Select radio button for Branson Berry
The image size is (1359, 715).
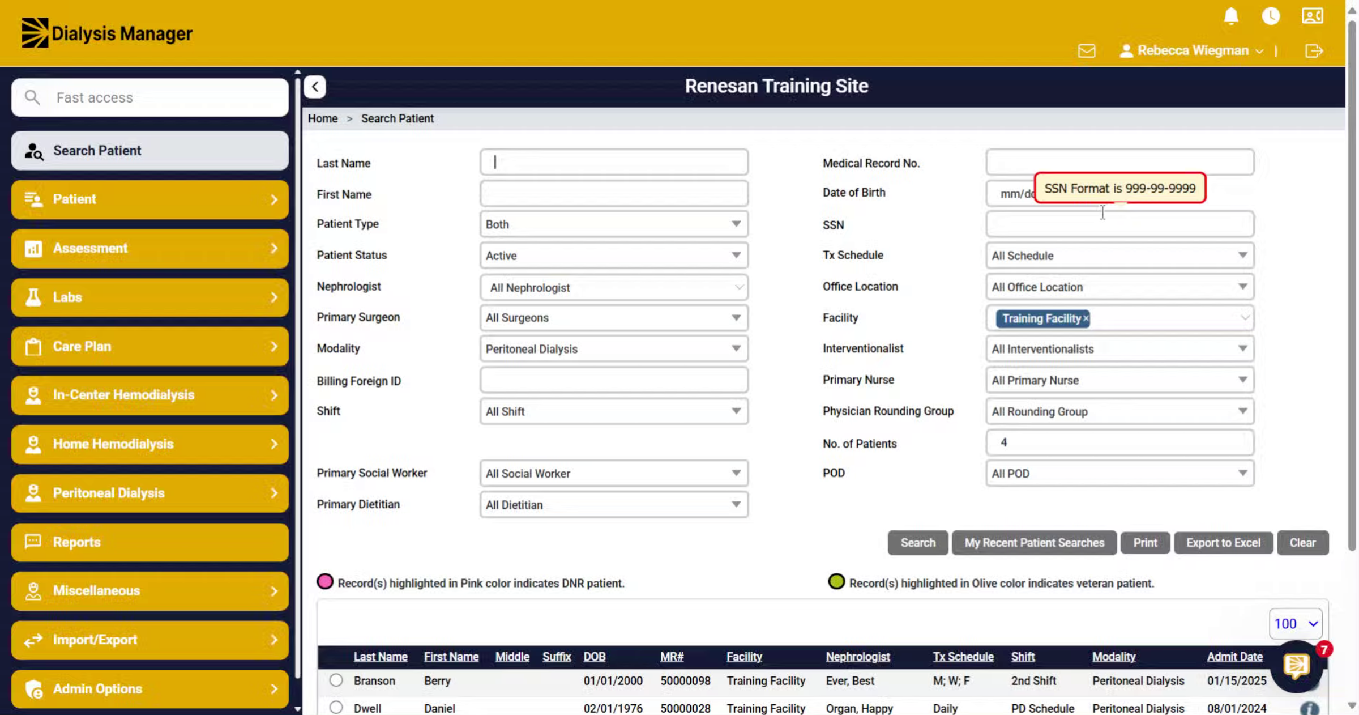336,680
